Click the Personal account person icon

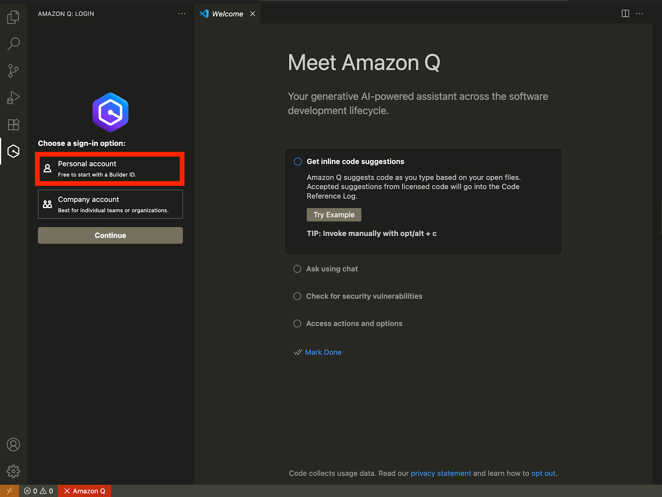(47, 168)
